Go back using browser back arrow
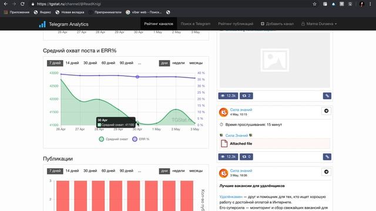This screenshot has width=376, height=211. click(6, 4)
